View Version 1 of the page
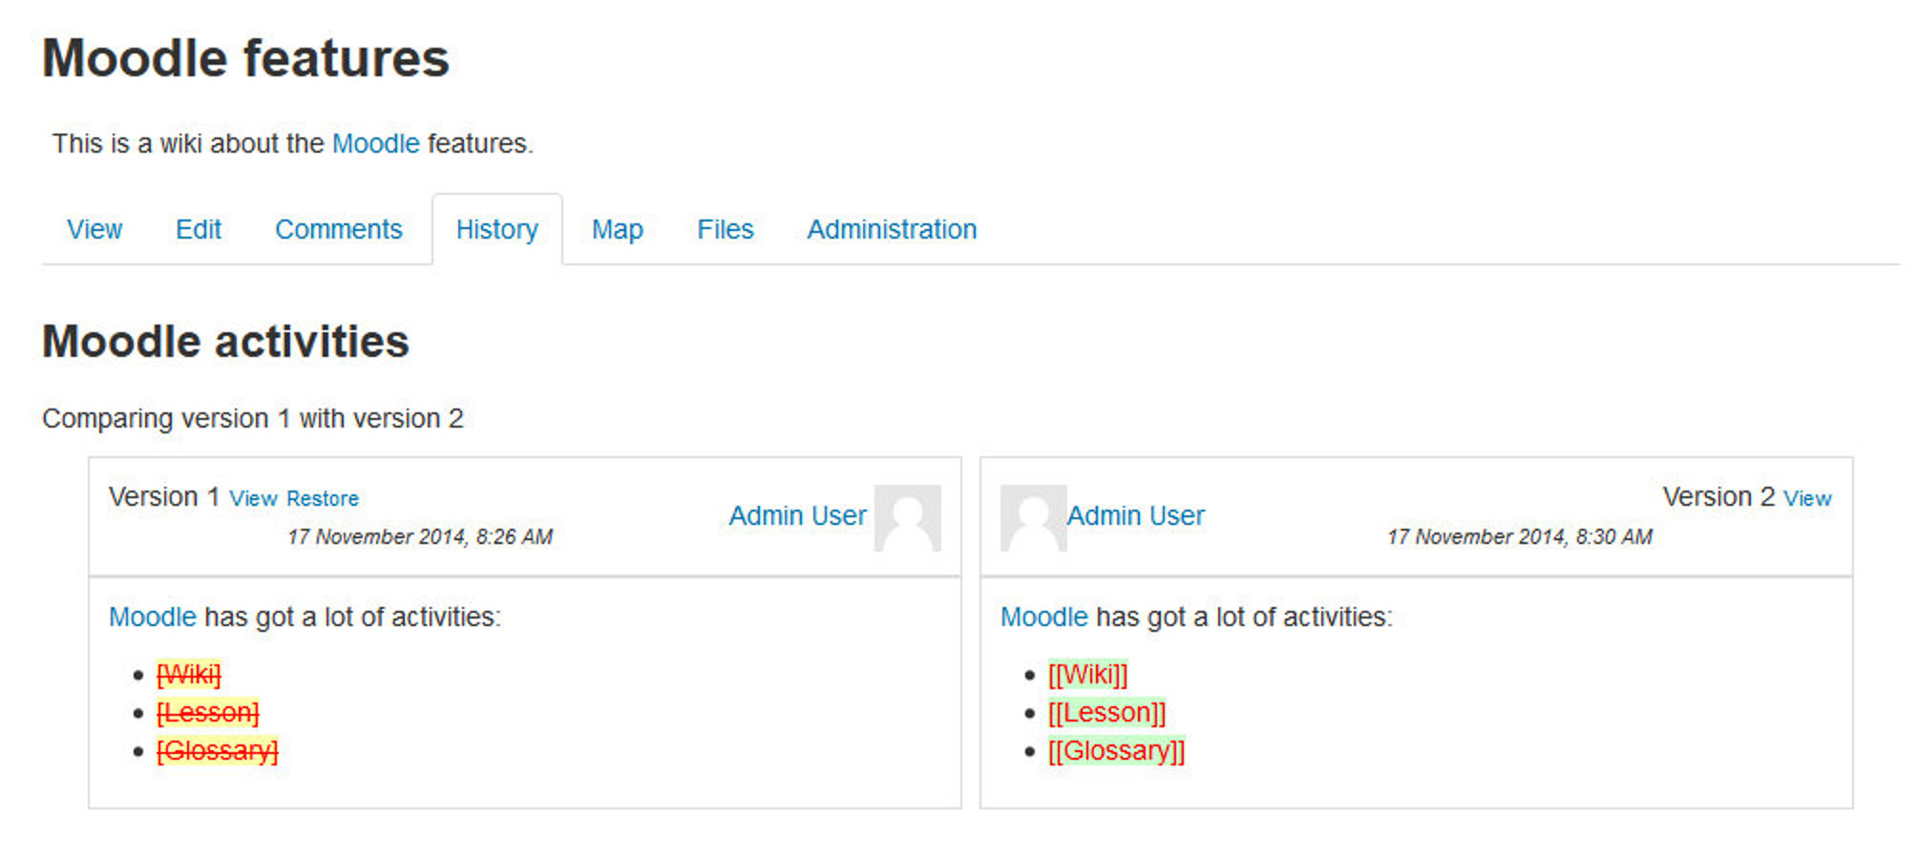Image resolution: width=1917 pixels, height=859 pixels. (x=253, y=499)
